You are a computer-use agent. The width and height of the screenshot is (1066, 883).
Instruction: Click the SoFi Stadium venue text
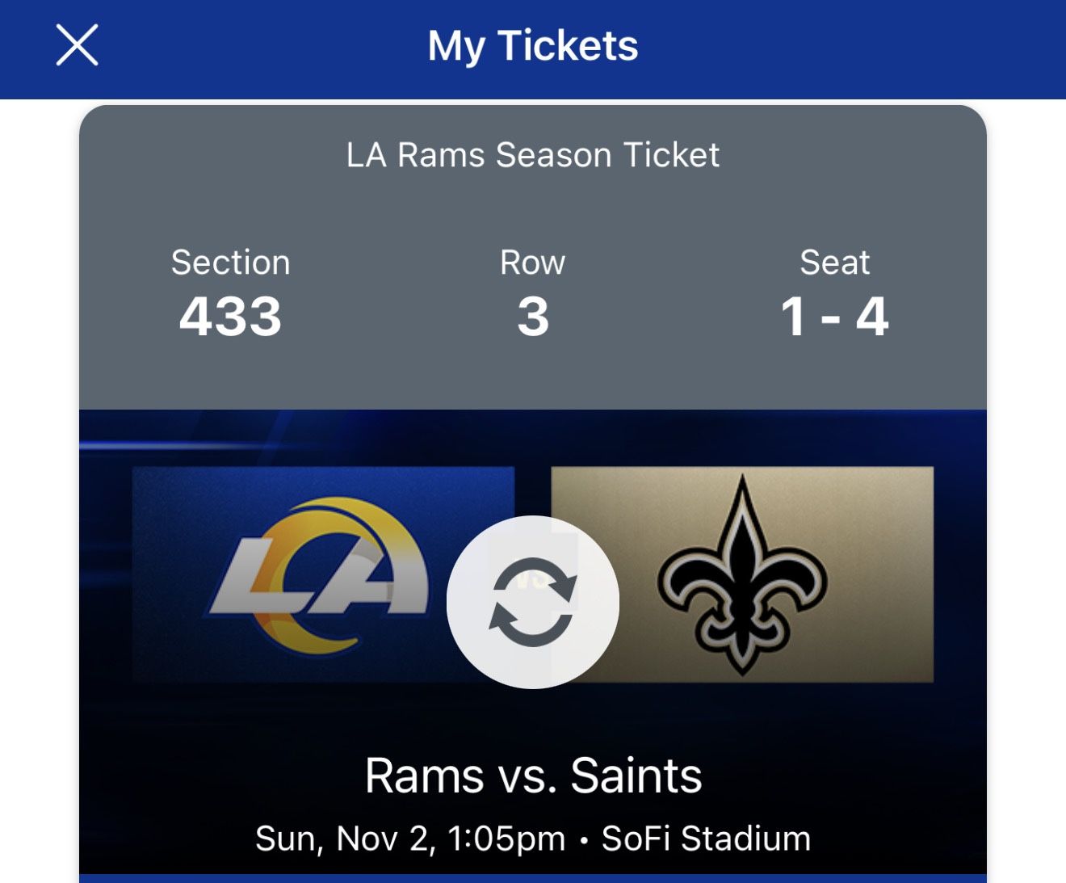coord(706,839)
